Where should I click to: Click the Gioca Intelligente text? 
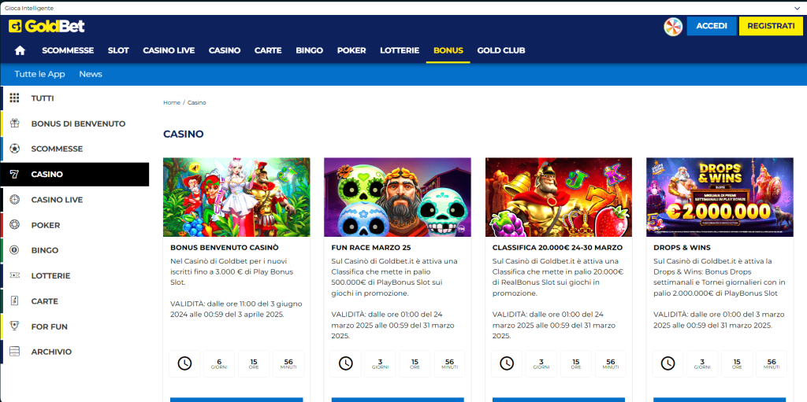[x=29, y=8]
